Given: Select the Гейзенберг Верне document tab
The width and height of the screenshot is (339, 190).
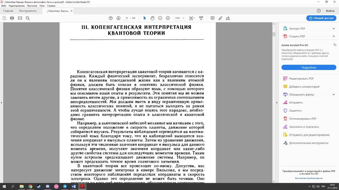Looking at the screenshot, I should pos(58,11).
